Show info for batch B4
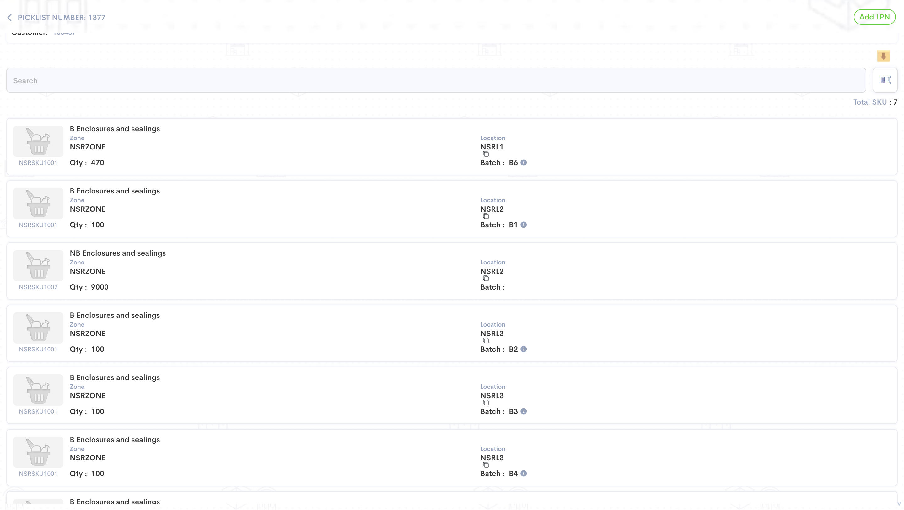This screenshot has width=904, height=510. point(524,473)
